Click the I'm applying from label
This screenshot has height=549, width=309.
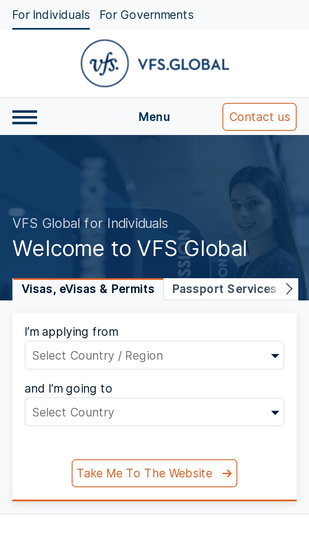point(72,332)
